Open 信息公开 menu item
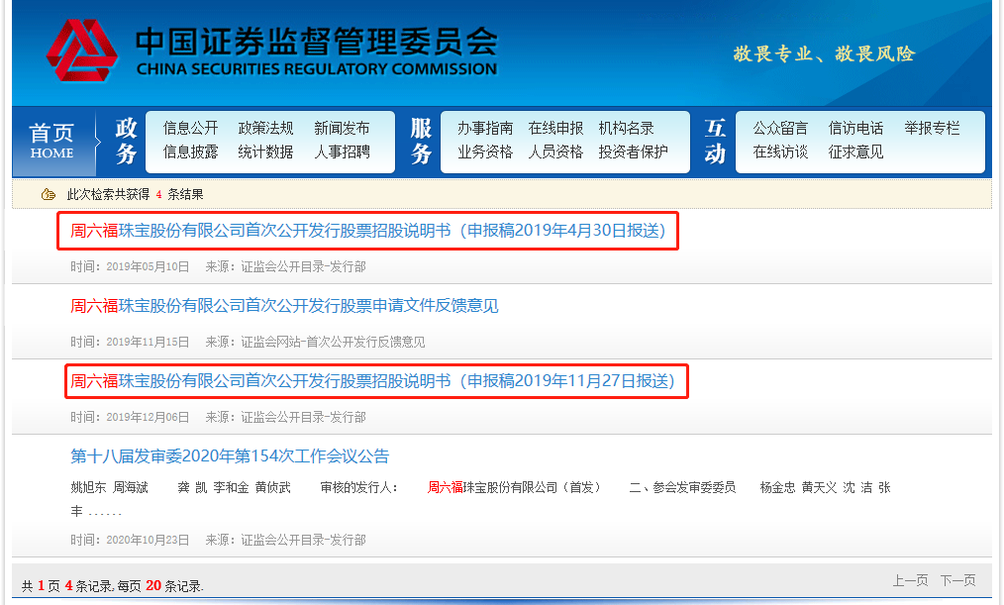Screen dimensions: 1004x605 coord(190,128)
